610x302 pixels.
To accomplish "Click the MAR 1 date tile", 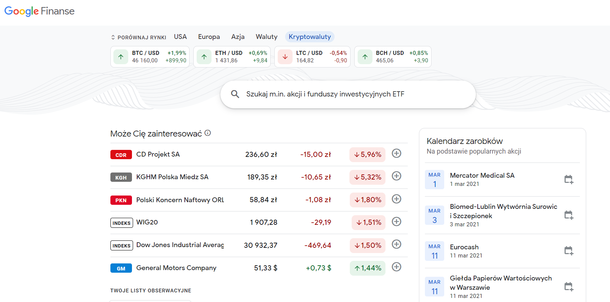I will [x=435, y=180].
